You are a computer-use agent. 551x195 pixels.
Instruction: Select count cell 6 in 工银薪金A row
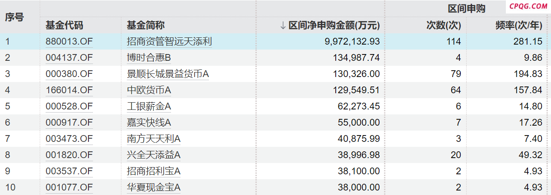[x=458, y=106]
